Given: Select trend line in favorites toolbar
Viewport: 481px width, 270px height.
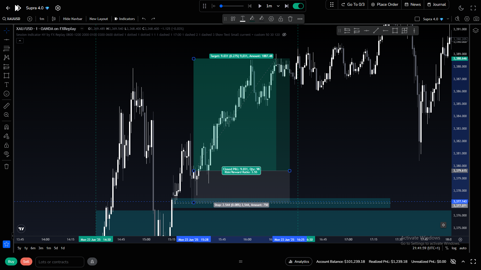Looking at the screenshot, I should coord(376,31).
